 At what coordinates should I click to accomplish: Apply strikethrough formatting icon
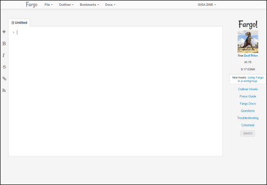pyautogui.click(x=4, y=67)
